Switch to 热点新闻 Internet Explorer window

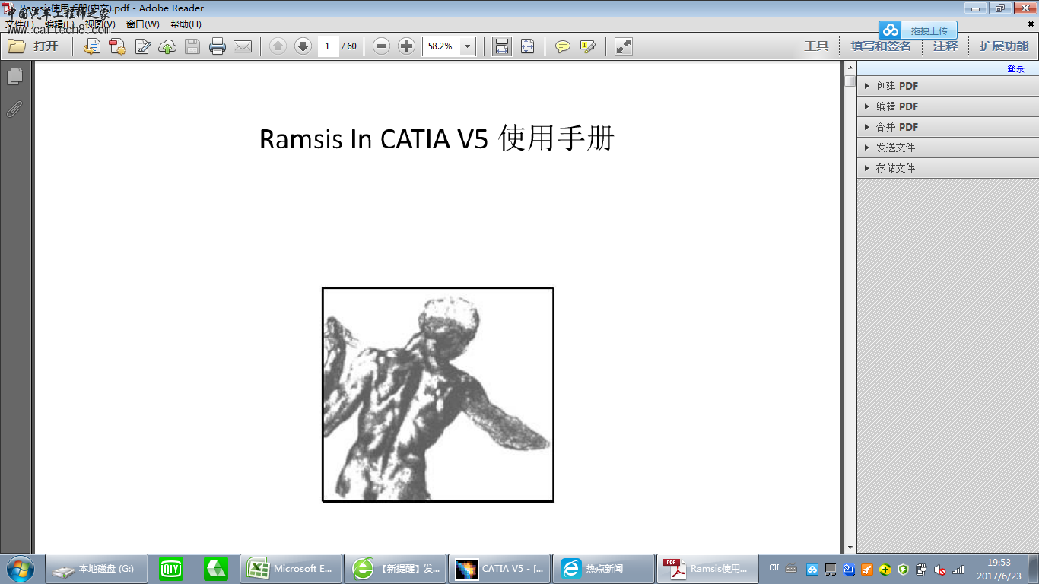[603, 568]
